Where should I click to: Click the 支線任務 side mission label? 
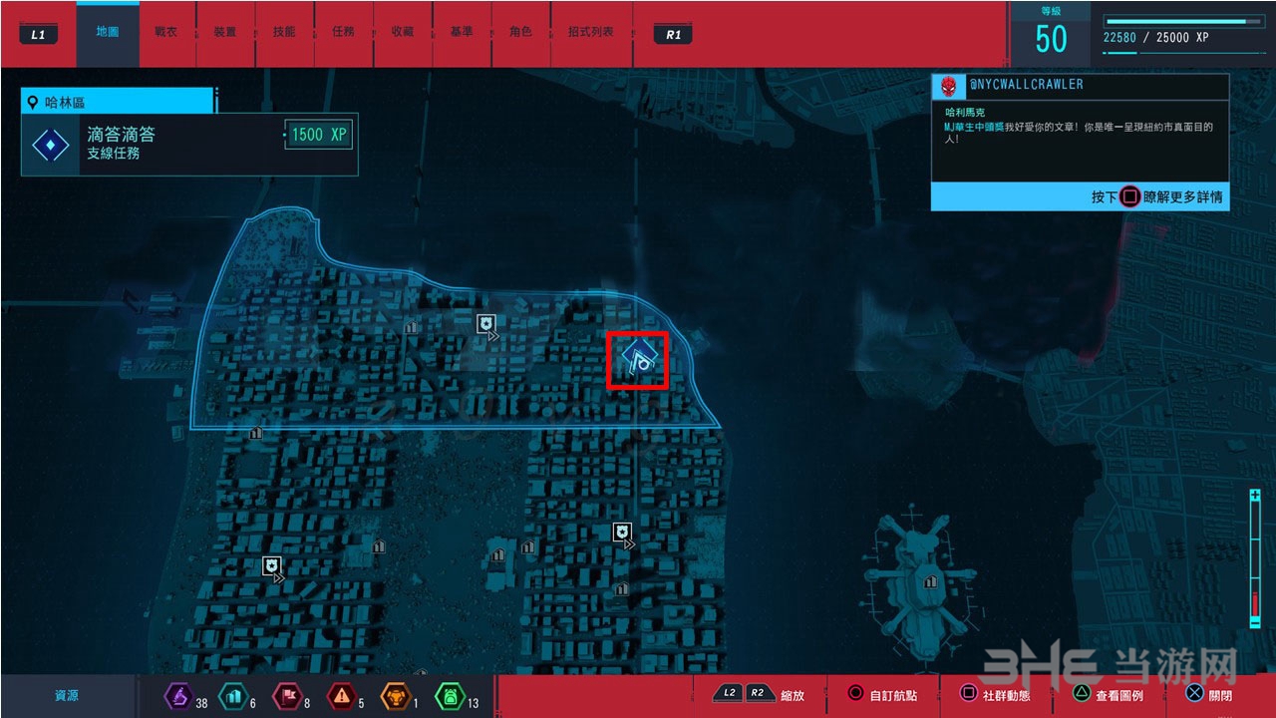[x=114, y=154]
